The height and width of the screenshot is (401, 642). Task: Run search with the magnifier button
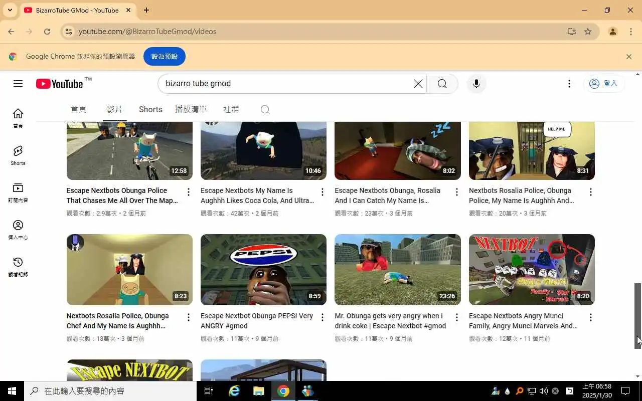point(442,84)
